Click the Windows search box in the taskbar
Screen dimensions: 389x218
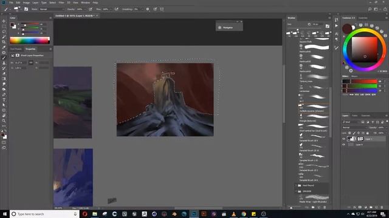tap(44, 214)
